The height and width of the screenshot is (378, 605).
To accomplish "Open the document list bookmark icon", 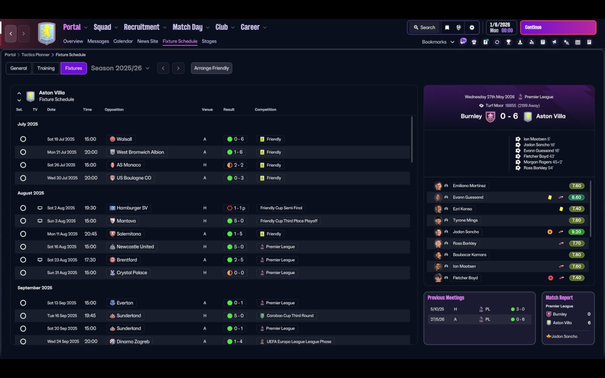I will pos(543,42).
